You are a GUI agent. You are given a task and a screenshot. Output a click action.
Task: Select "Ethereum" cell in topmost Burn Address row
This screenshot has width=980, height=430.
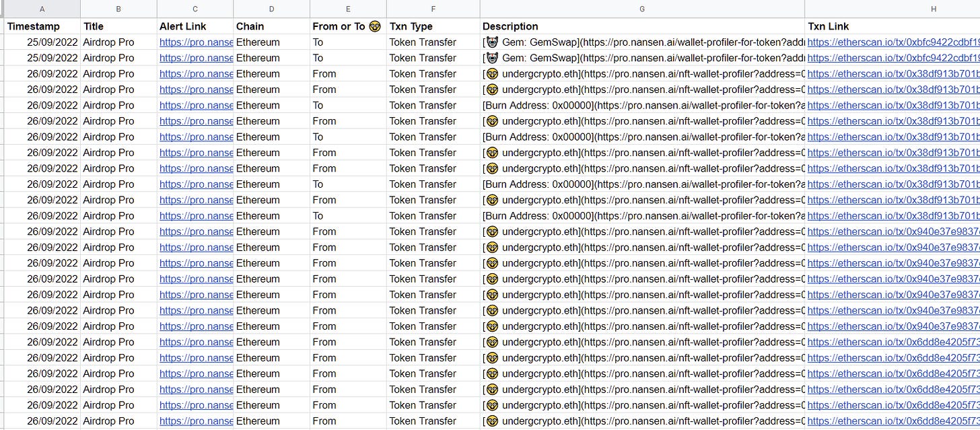tap(272, 105)
